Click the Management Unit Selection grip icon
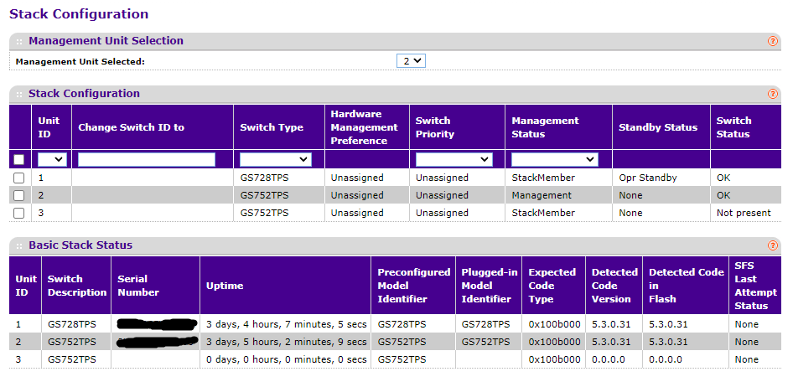Image resolution: width=793 pixels, height=387 pixels. pyautogui.click(x=19, y=41)
